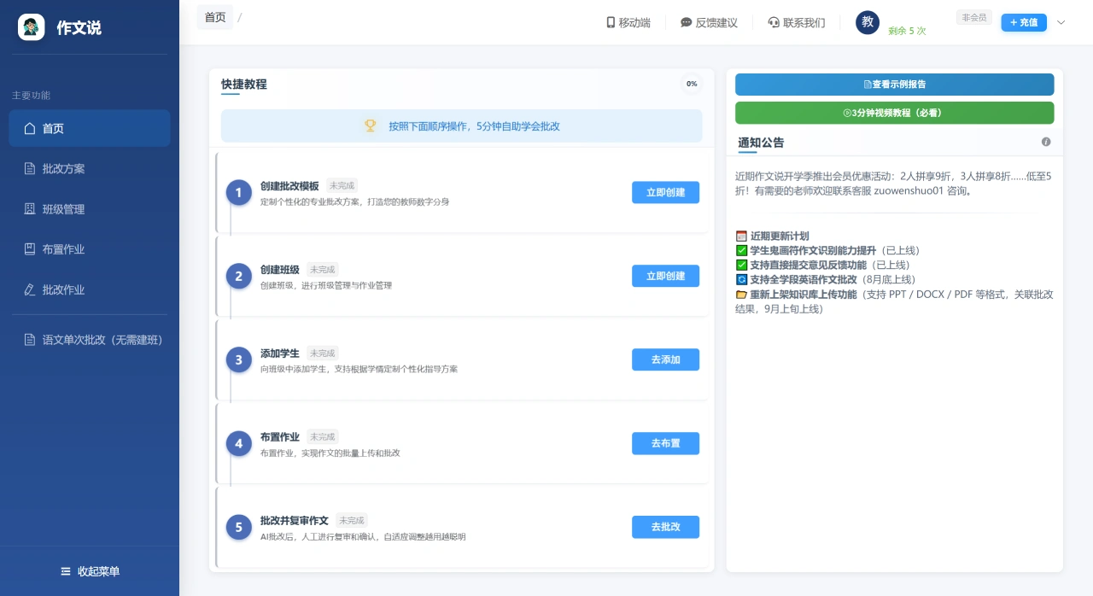The width and height of the screenshot is (1093, 596).
Task: Open the teacher avatar badge labeled 教
Action: [x=867, y=22]
